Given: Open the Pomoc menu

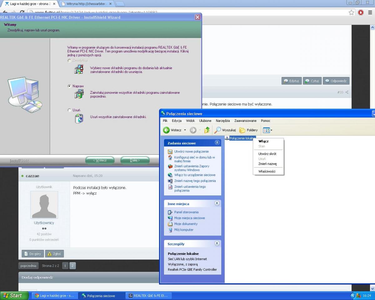Looking at the screenshot, I should point(266,121).
